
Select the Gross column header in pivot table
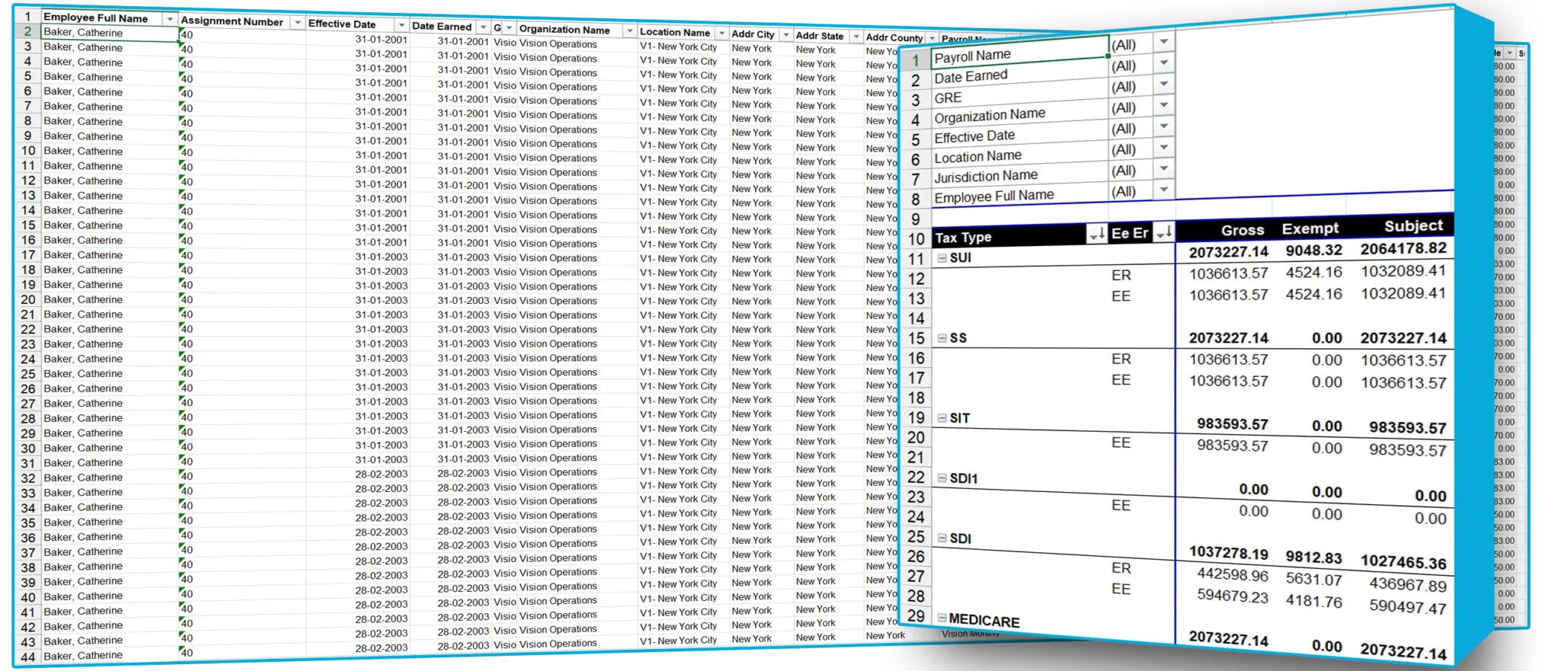coord(1242,230)
